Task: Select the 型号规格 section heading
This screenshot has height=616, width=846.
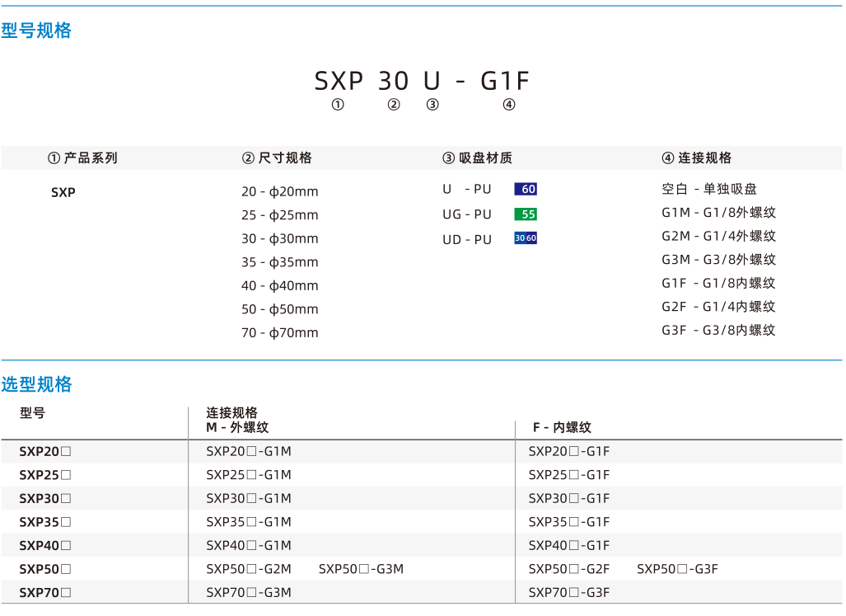Action: click(x=36, y=31)
